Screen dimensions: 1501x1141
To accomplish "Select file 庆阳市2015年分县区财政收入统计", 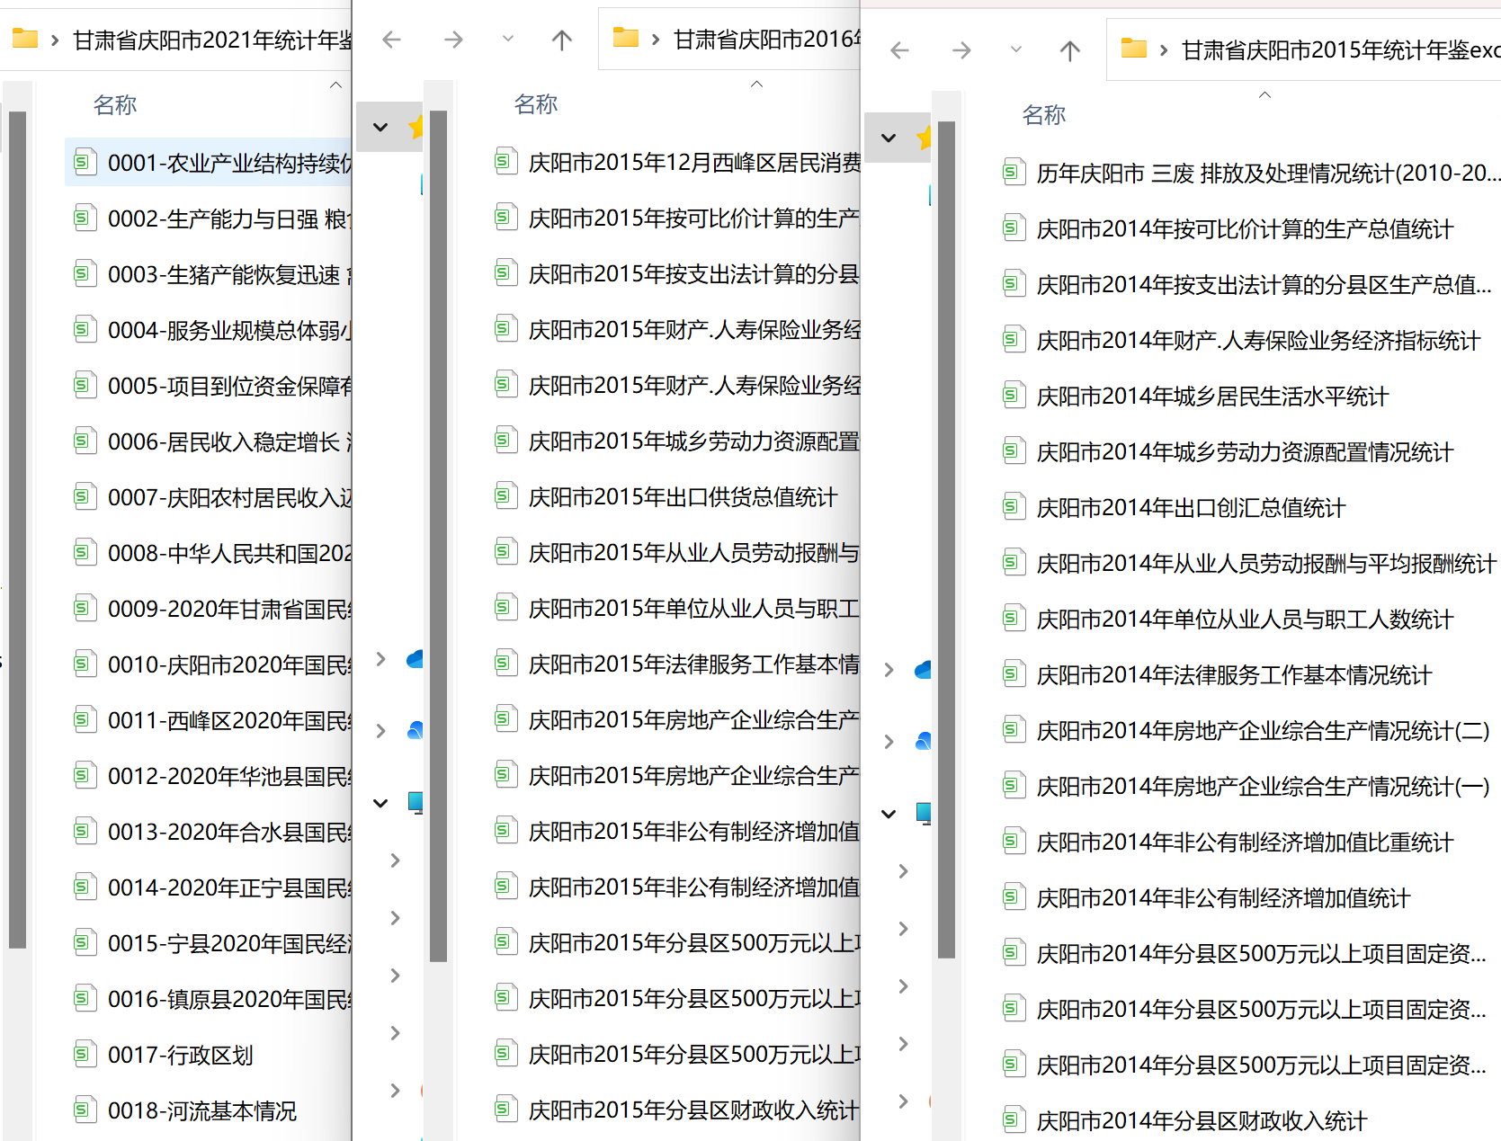I will click(693, 1110).
